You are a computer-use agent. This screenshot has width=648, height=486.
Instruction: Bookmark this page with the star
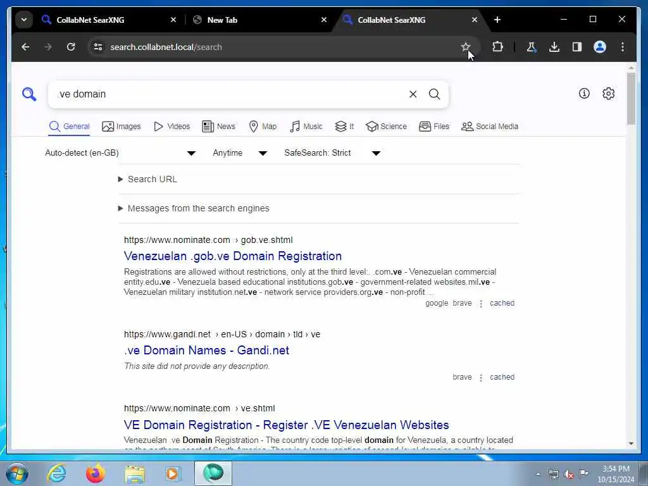point(466,47)
